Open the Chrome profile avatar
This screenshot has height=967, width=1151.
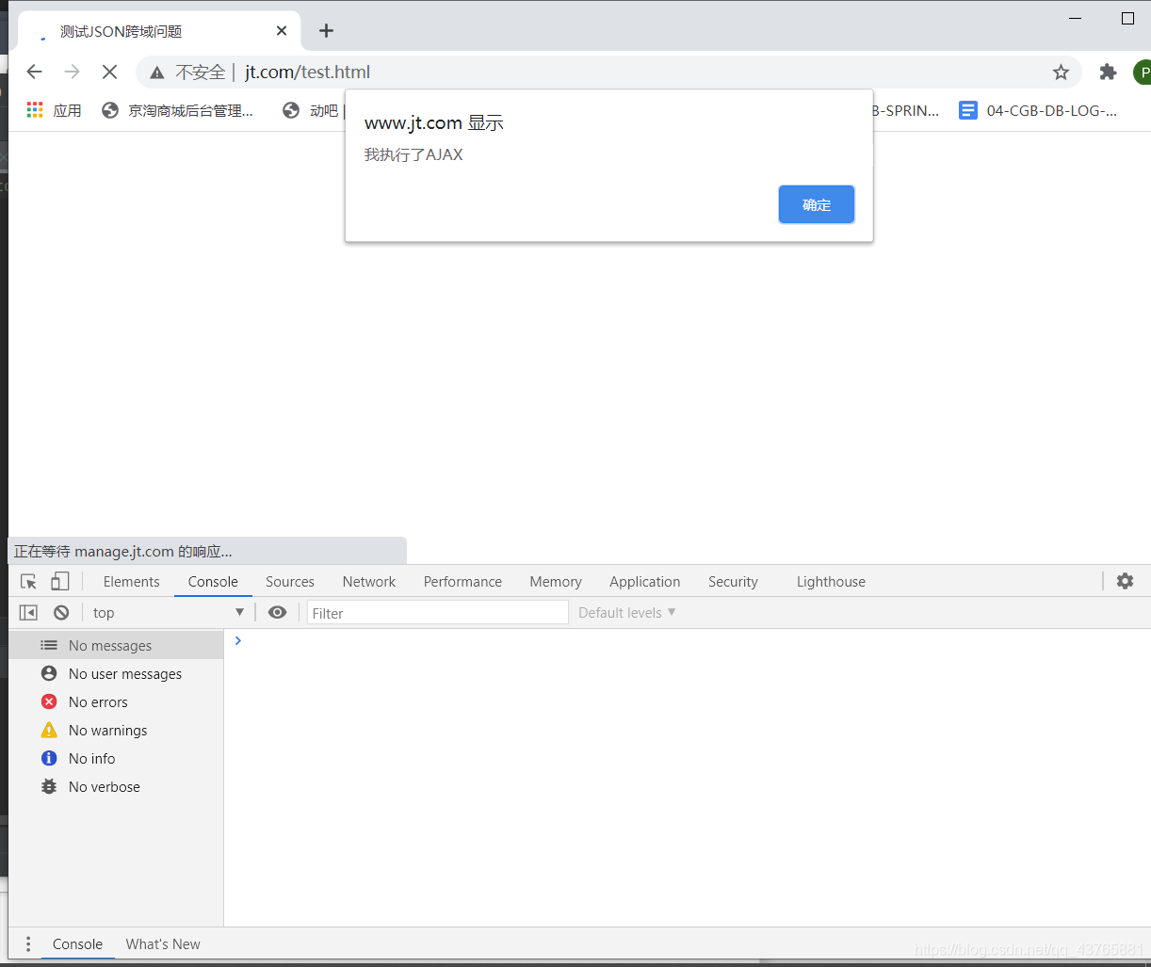pos(1143,73)
